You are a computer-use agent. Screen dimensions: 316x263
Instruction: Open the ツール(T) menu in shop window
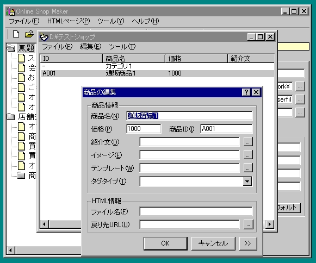point(122,47)
